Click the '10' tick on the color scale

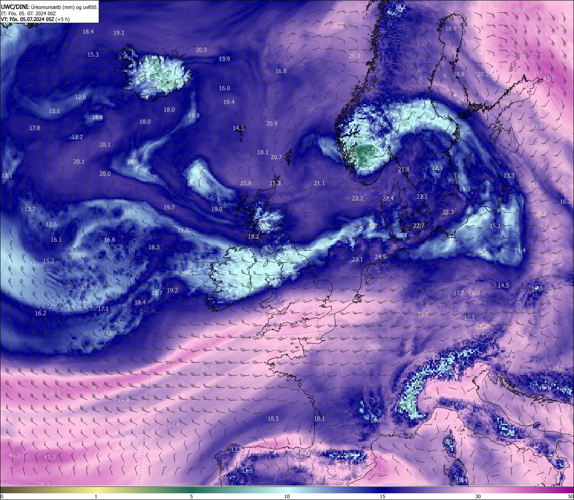tap(287, 496)
